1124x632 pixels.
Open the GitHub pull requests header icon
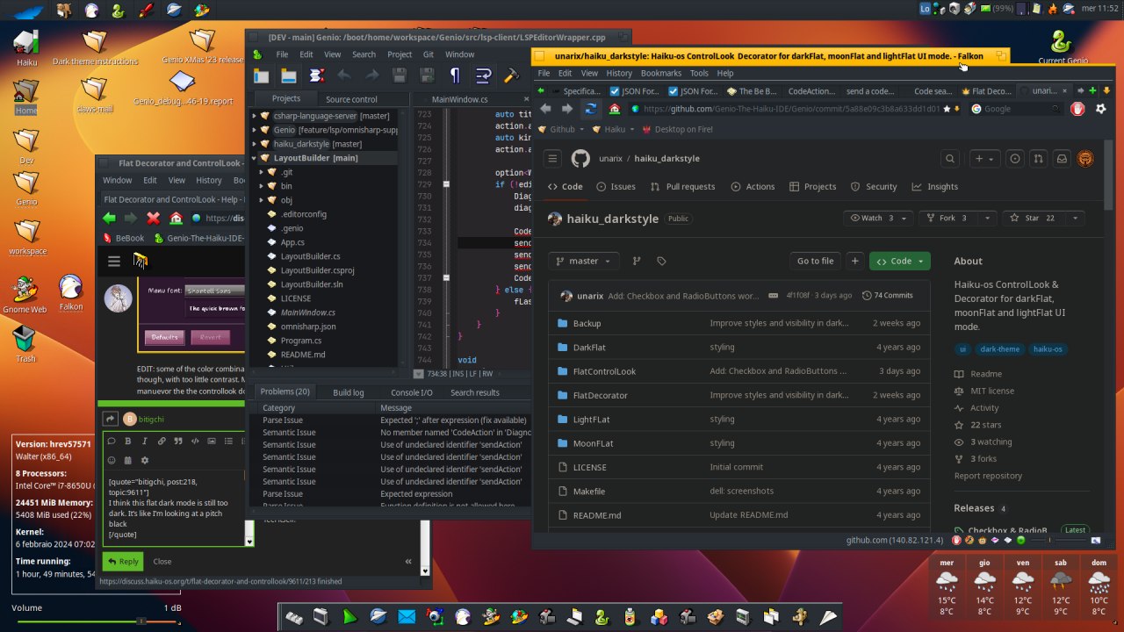[1038, 159]
